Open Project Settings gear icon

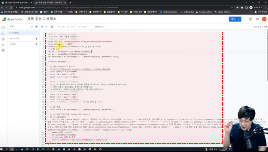point(3,50)
